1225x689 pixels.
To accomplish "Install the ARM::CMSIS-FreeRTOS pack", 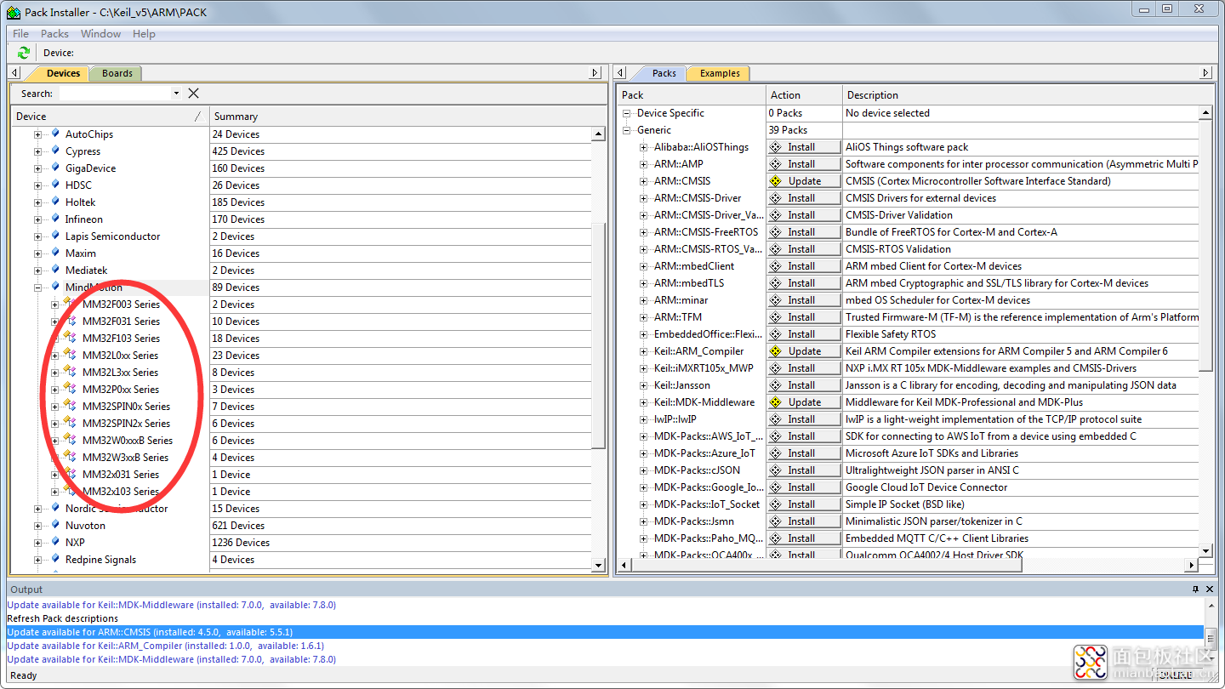I will coord(803,232).
